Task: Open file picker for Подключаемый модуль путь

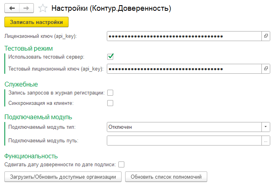Action: pyautogui.click(x=266, y=141)
